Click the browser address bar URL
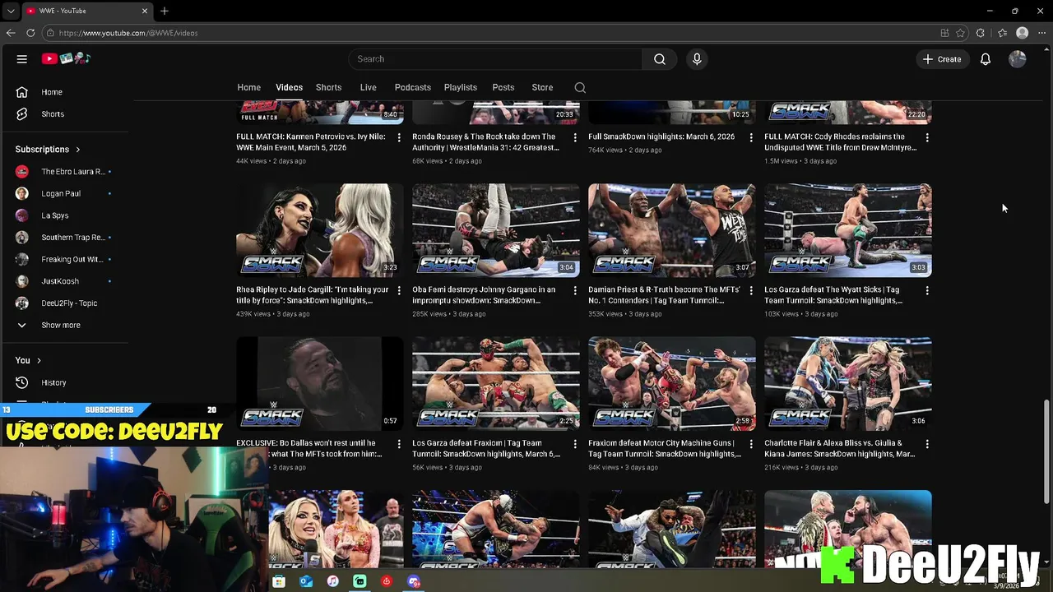Screen dimensions: 1053x592 click(128, 33)
